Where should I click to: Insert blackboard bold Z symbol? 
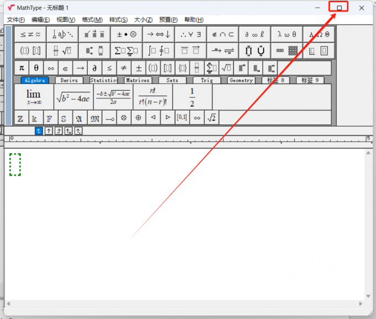pos(22,118)
